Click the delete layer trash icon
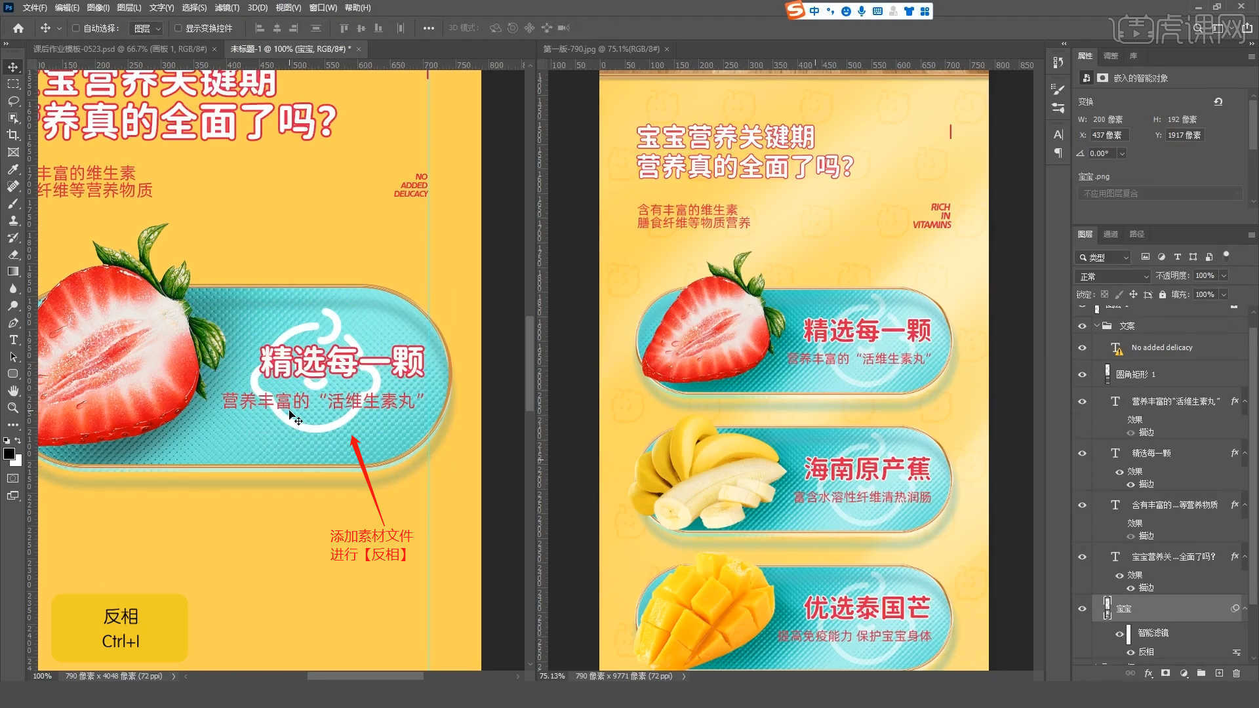 1236,673
